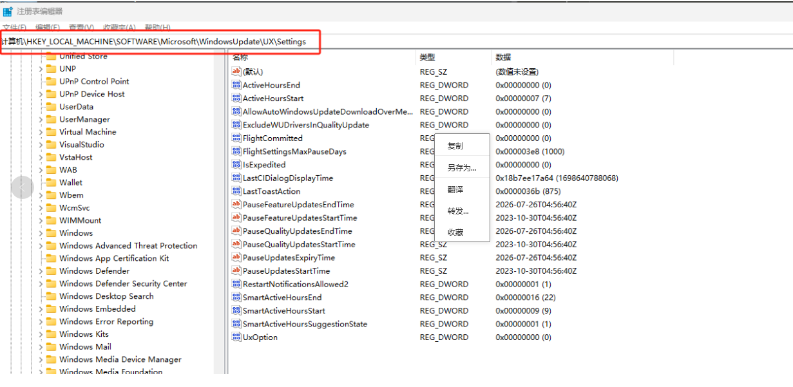793x387 pixels.
Task: Click the FlightSettingsMaxPauseDays value icon
Action: click(x=236, y=151)
